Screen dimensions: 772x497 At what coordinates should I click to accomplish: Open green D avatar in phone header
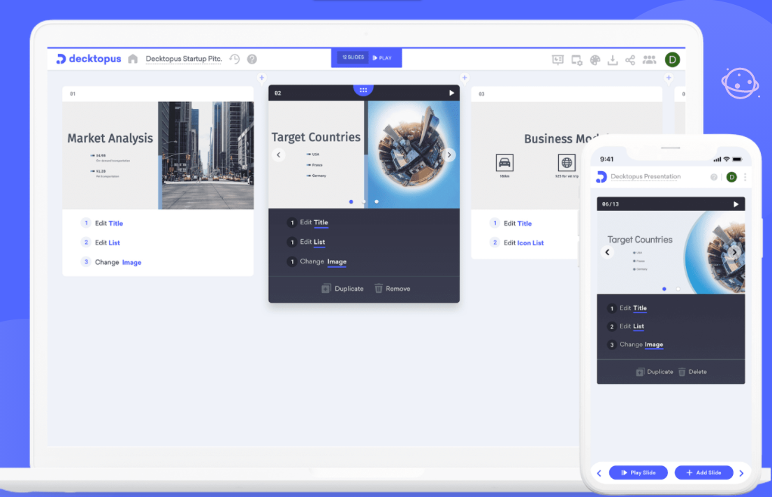pyautogui.click(x=731, y=177)
